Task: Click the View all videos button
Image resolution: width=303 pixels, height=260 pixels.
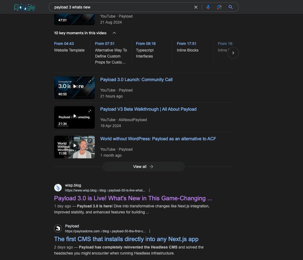Action: coord(144,167)
